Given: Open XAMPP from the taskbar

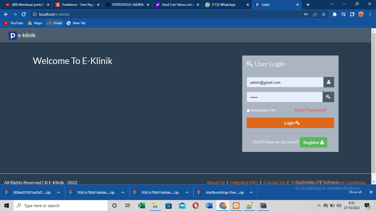Looking at the screenshot, I should pos(236,206).
